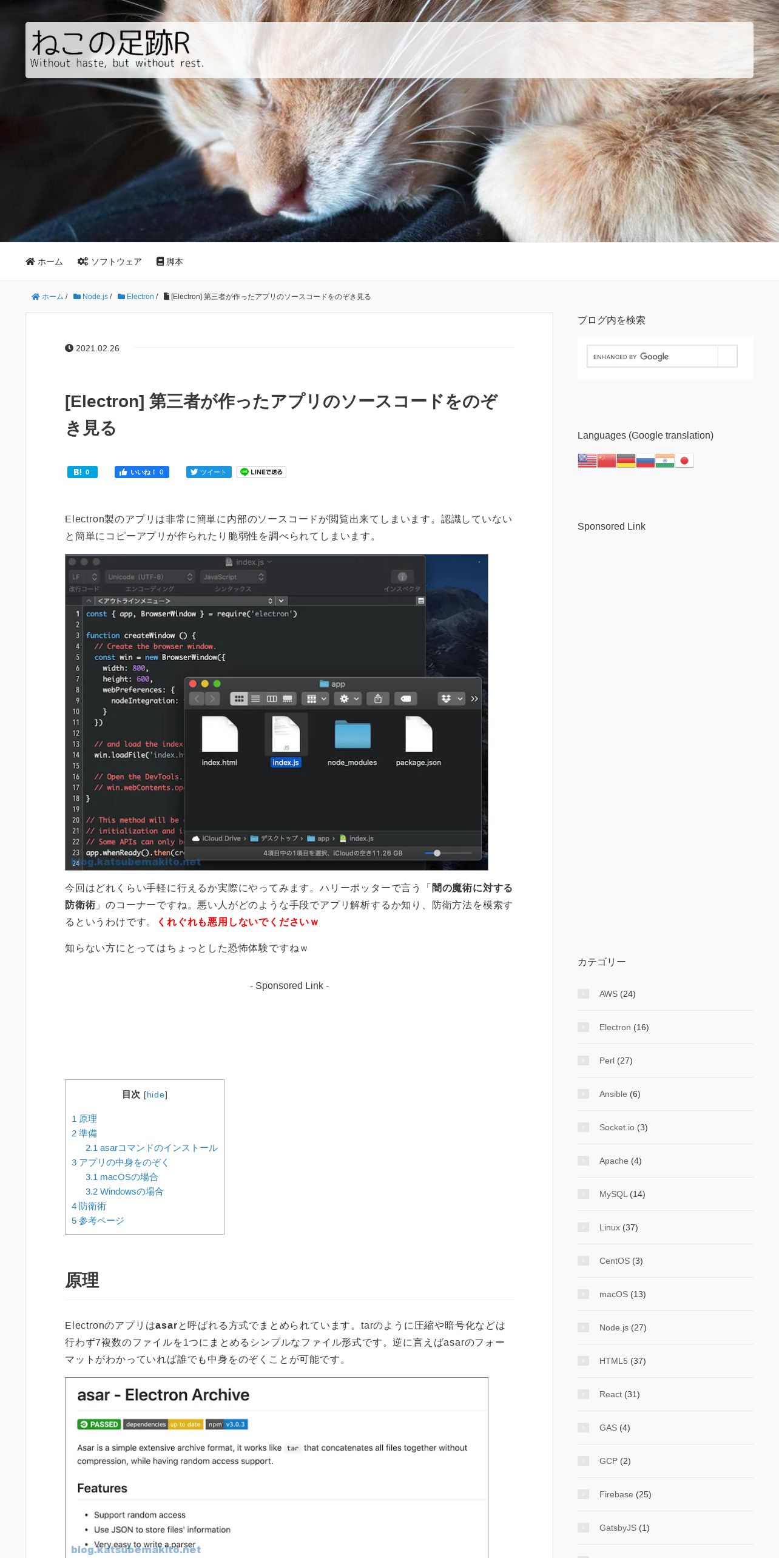
Task: Jump to 3.1 macOSの場合 in contents
Action: coord(122,1177)
